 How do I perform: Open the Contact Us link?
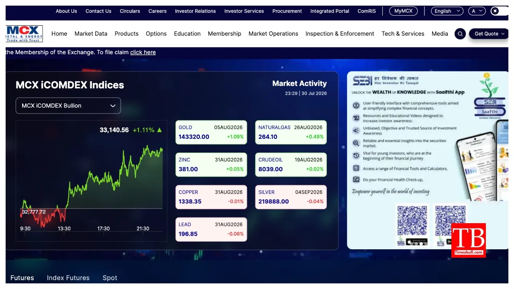[98, 11]
